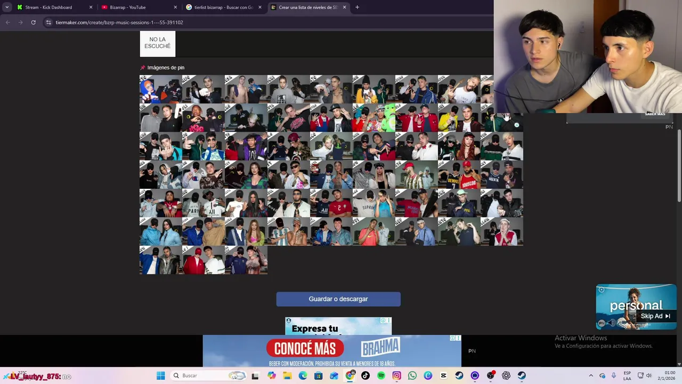682x384 pixels.
Task: Click the taskbar Buscar search box
Action: 209,376
